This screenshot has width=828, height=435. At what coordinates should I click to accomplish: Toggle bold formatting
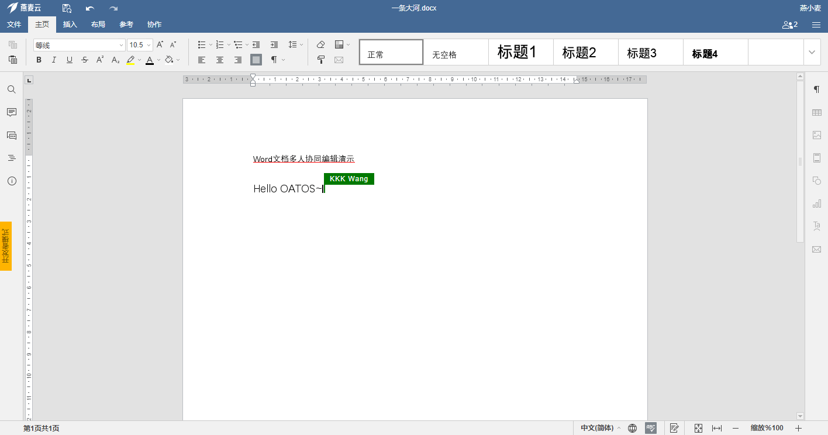click(39, 60)
